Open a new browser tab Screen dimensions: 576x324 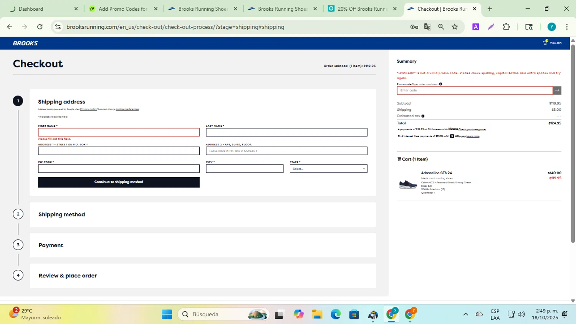(x=490, y=8)
